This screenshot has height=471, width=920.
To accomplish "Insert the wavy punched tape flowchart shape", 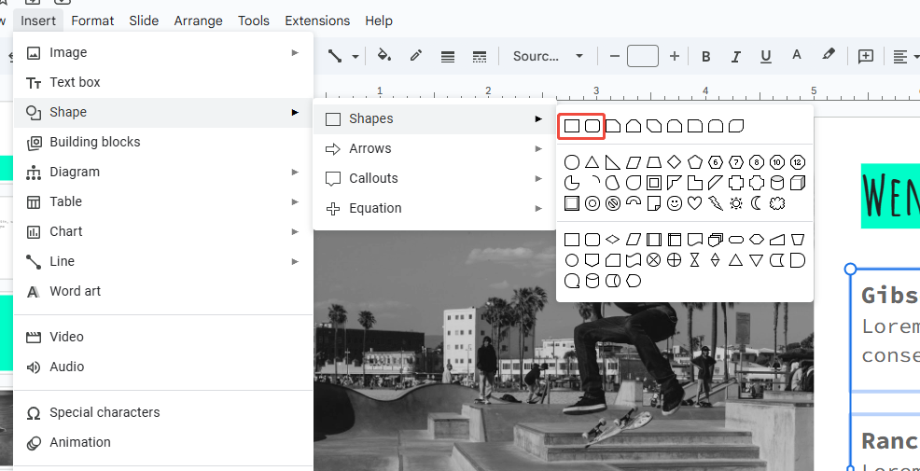I will click(634, 260).
